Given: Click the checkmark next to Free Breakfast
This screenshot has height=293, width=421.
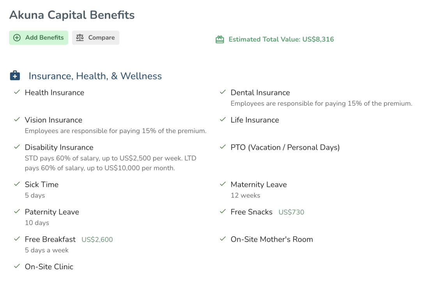Looking at the screenshot, I should click(x=17, y=239).
